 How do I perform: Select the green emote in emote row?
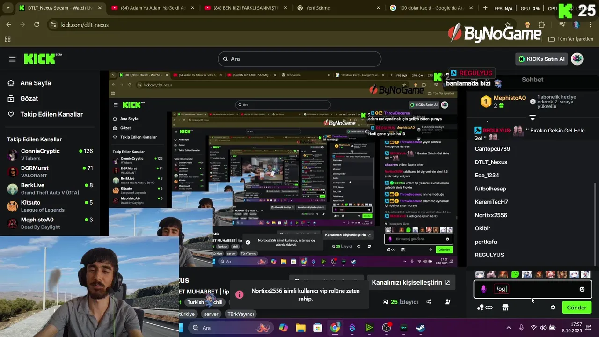pos(515,275)
